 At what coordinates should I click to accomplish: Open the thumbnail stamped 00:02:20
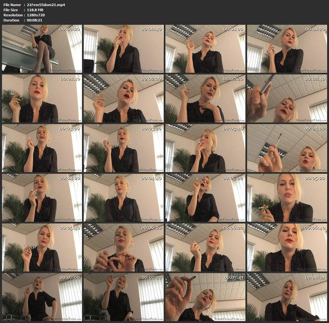pyautogui.click(x=205, y=99)
